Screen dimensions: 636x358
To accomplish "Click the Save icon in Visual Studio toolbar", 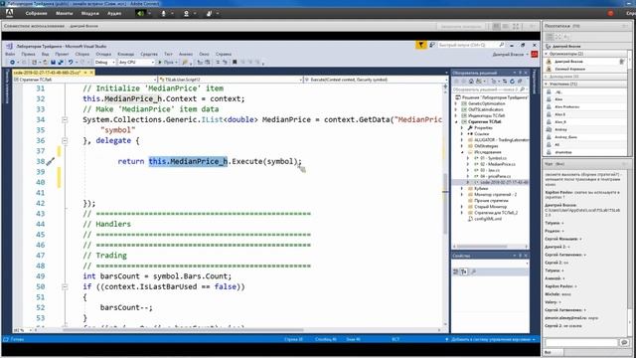I will click(x=53, y=62).
